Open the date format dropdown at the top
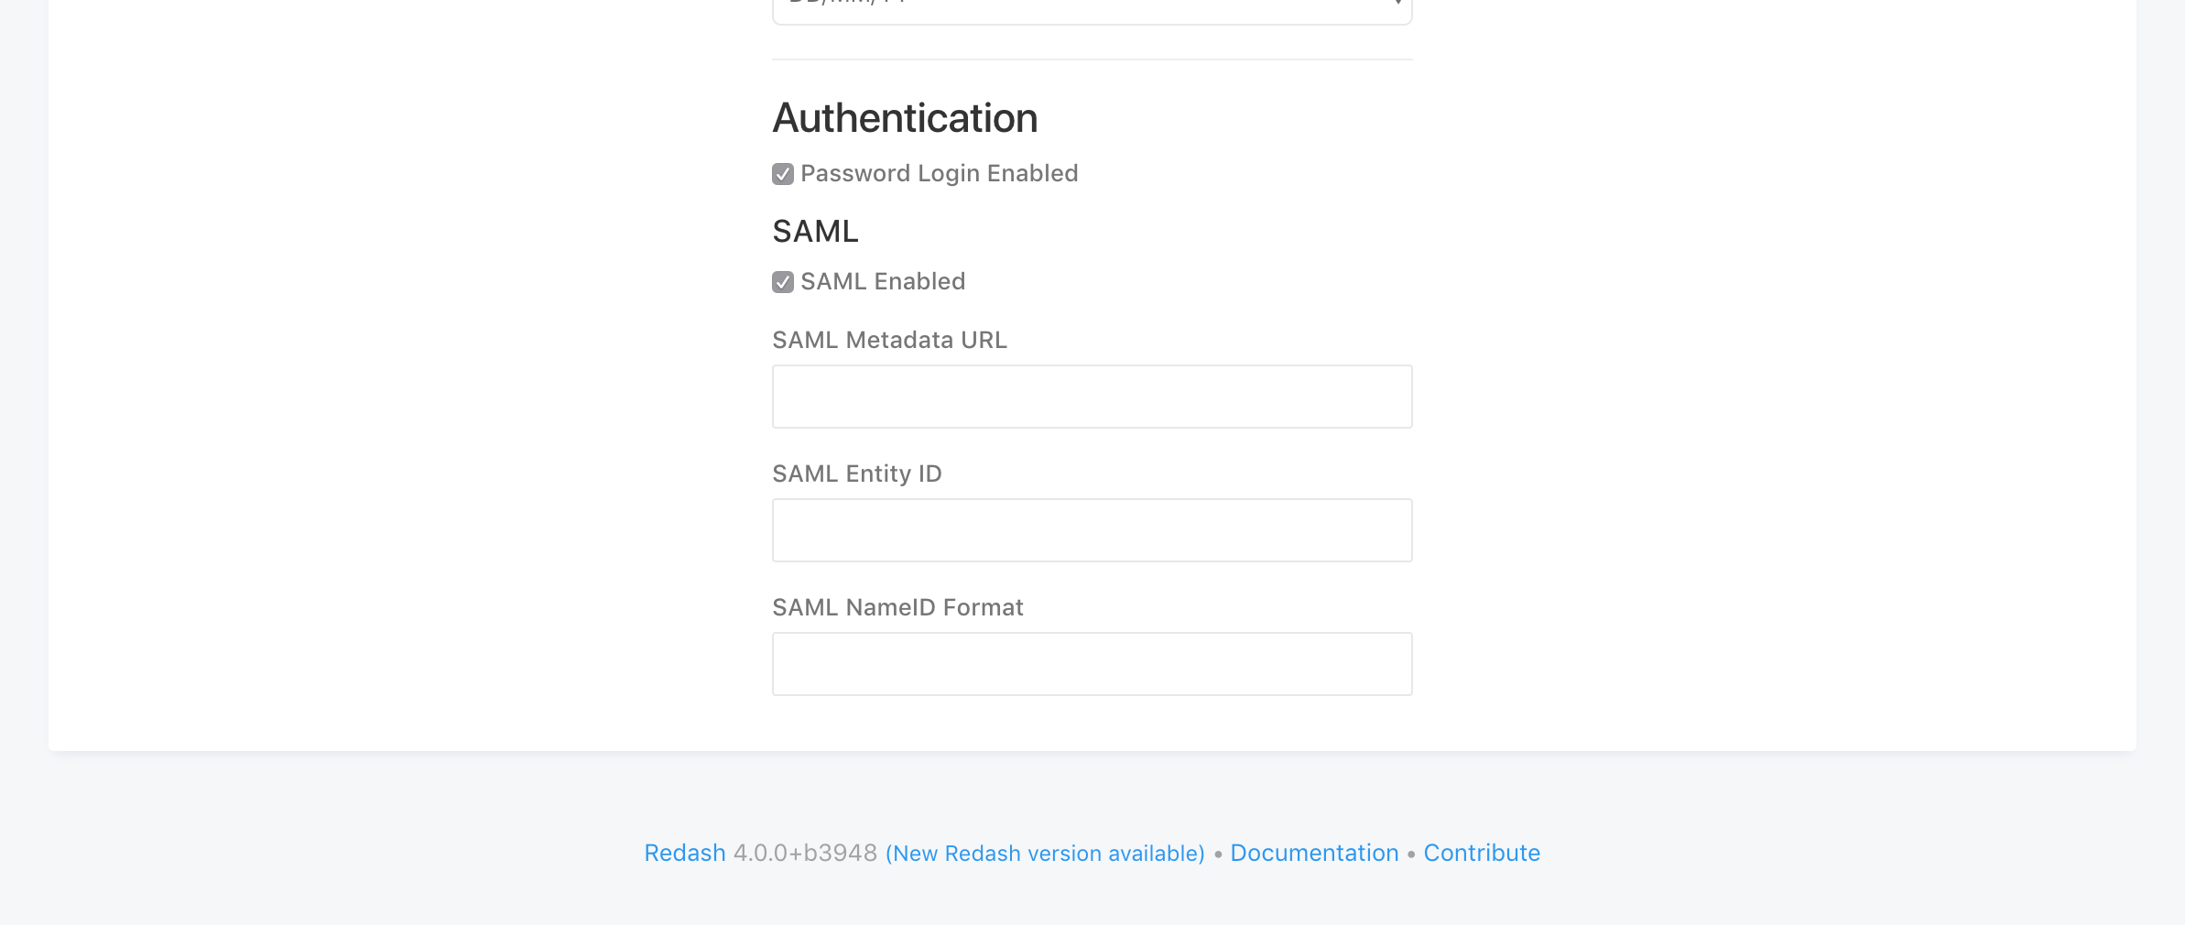Image resolution: width=2185 pixels, height=925 pixels. [x=1092, y=9]
